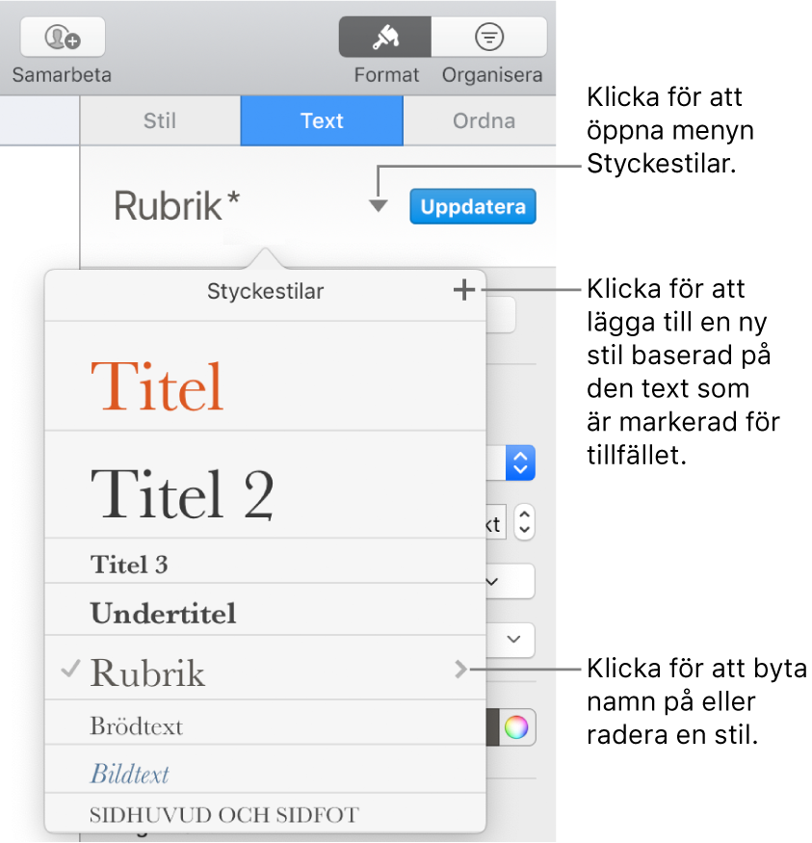This screenshot has height=843, width=812.
Task: Switch to the Ordna tab
Action: [484, 121]
